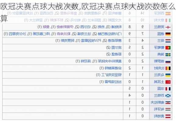Viewport: 176px width, 121px height.
Task: Follow the 葡萄牙 country link
Action: (159, 47)
